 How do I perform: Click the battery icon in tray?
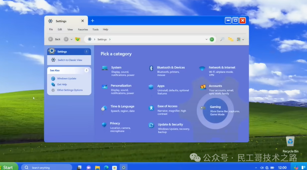click(x=272, y=167)
